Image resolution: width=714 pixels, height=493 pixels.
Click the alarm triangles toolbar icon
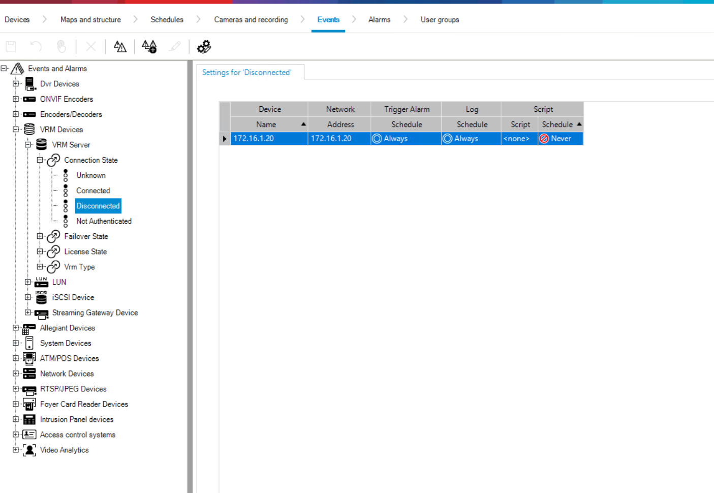coord(120,47)
